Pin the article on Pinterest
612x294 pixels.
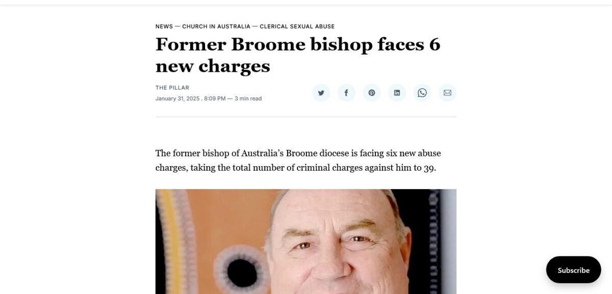372,93
